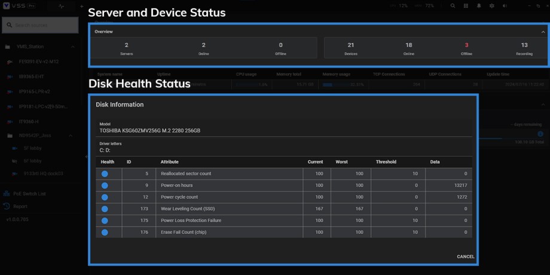Click the Attribute column header

(169, 162)
